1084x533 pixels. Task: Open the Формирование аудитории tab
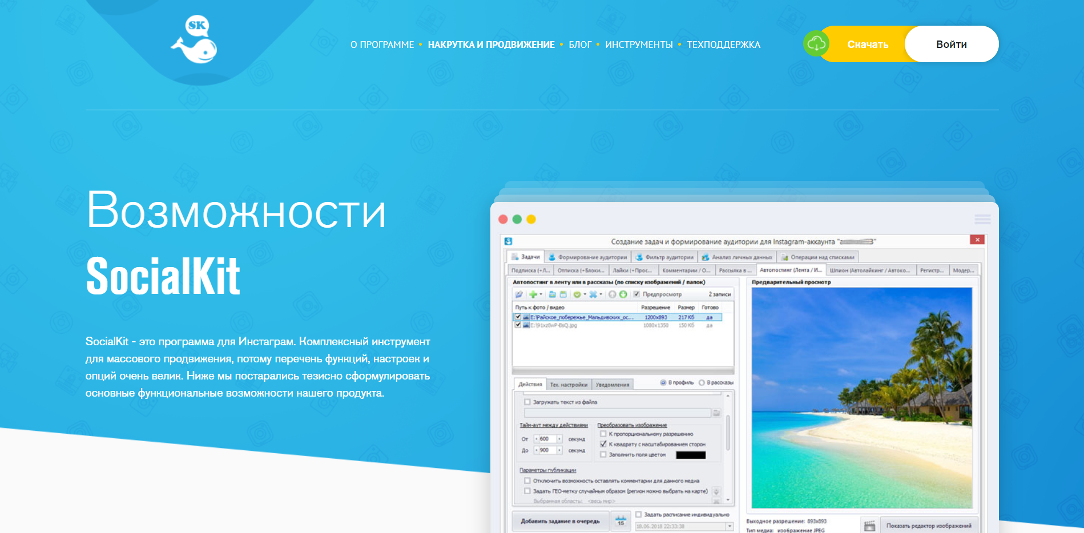tap(588, 257)
